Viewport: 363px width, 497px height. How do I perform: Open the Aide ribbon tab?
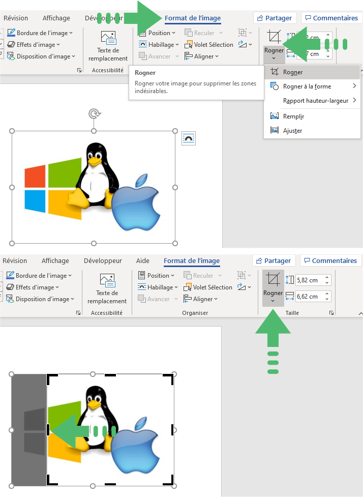click(x=142, y=260)
